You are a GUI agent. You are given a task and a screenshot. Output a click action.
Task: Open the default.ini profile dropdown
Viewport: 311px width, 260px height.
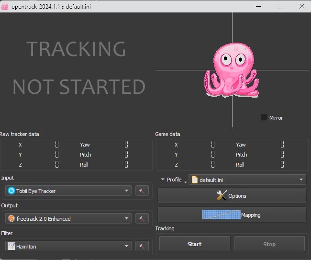pyautogui.click(x=247, y=180)
